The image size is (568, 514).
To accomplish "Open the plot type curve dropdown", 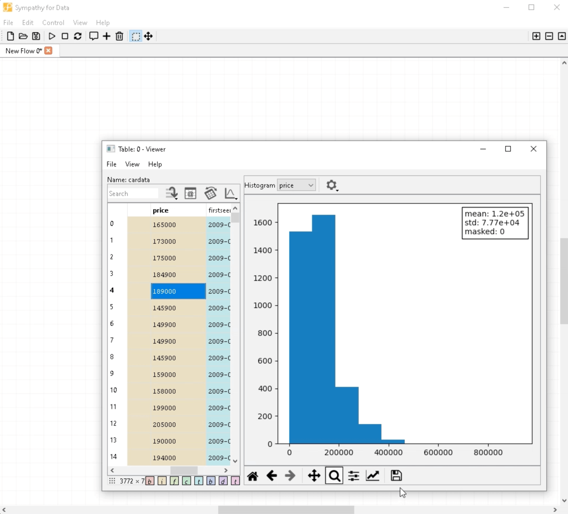I will (231, 193).
